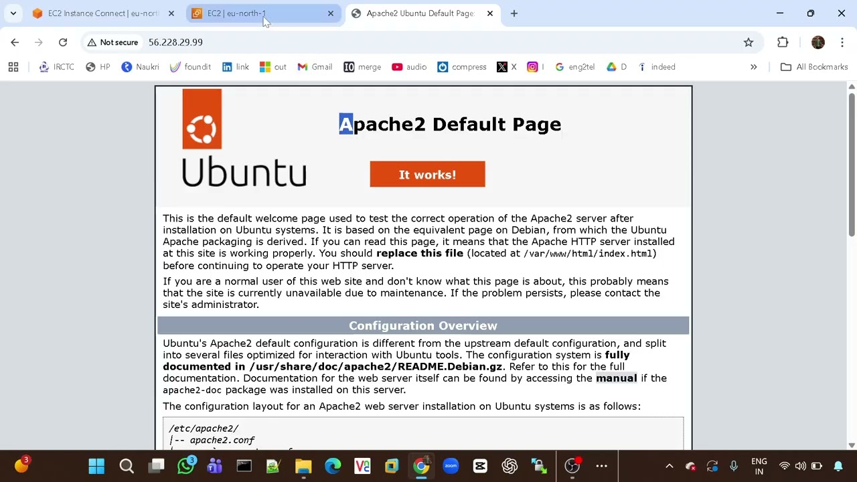The width and height of the screenshot is (857, 482).
Task: Open ChatGPT app from the taskbar
Action: coord(510,466)
